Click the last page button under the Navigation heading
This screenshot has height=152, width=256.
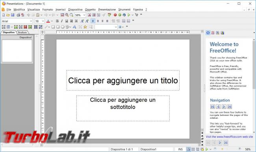[x=230, y=107]
